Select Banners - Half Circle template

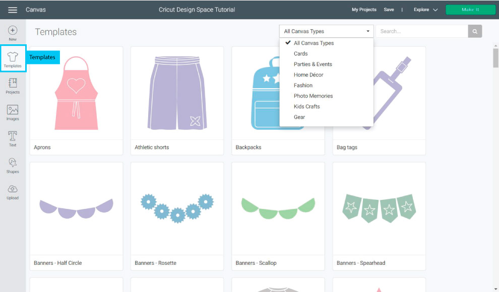pos(76,216)
